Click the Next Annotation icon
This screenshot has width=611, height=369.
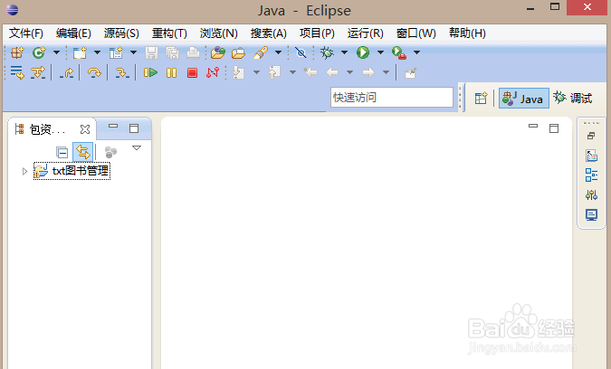pyautogui.click(x=238, y=72)
